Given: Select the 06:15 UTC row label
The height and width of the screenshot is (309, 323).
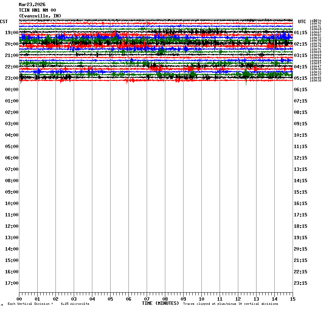Looking at the screenshot, I should tap(301, 90).
